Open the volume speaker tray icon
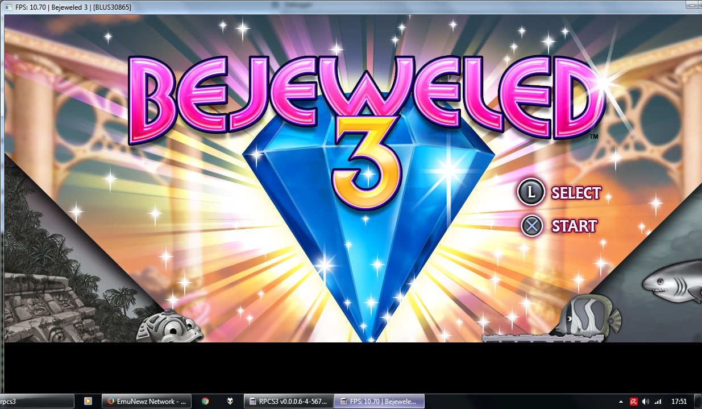Image resolution: width=702 pixels, height=409 pixels. (x=646, y=402)
